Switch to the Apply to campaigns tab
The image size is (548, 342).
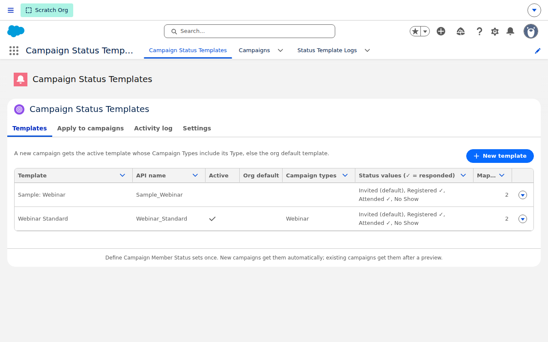point(90,128)
